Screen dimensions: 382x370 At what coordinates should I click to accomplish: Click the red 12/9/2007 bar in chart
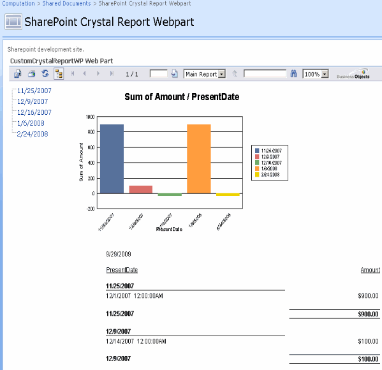pyautogui.click(x=141, y=189)
